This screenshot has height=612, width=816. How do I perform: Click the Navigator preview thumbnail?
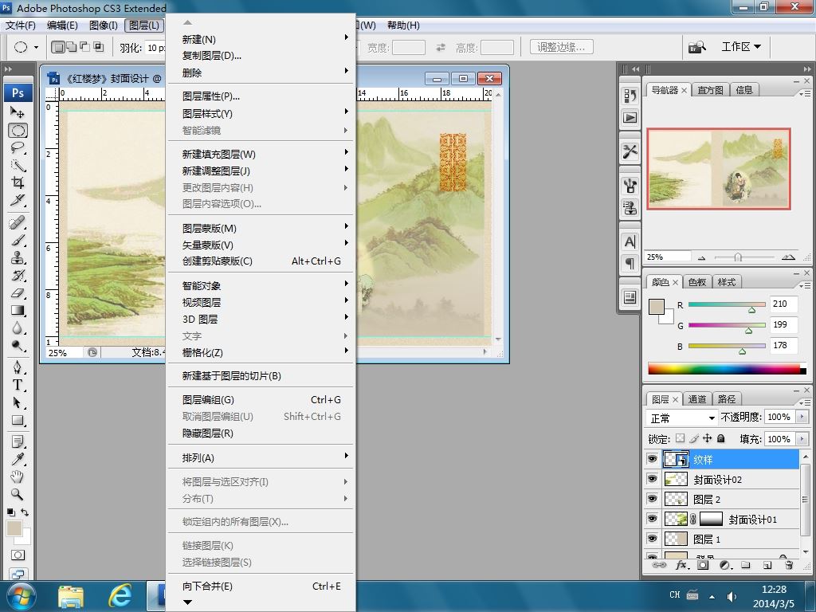pyautogui.click(x=719, y=169)
